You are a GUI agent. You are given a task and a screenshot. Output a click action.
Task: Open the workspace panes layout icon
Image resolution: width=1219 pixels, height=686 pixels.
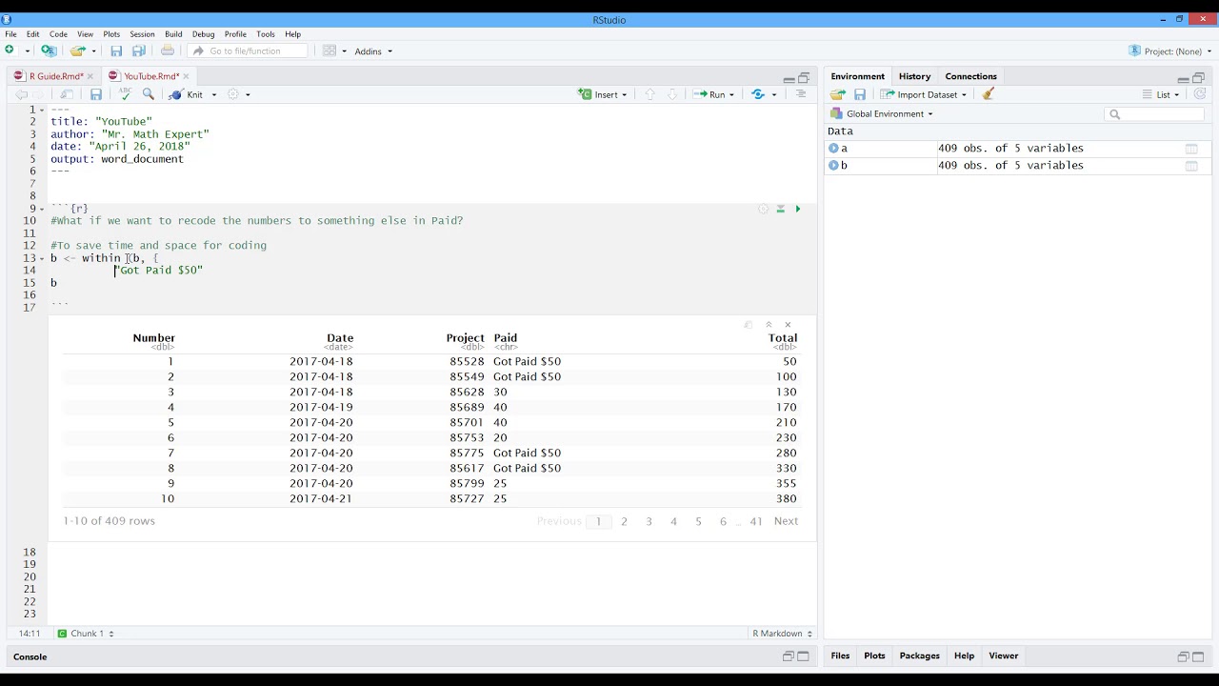click(330, 50)
